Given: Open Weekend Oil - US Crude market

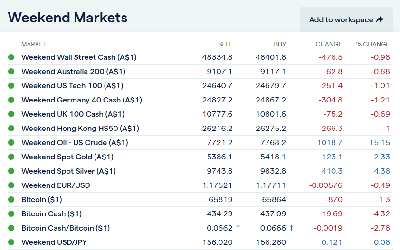Looking at the screenshot, I should coord(75,143).
